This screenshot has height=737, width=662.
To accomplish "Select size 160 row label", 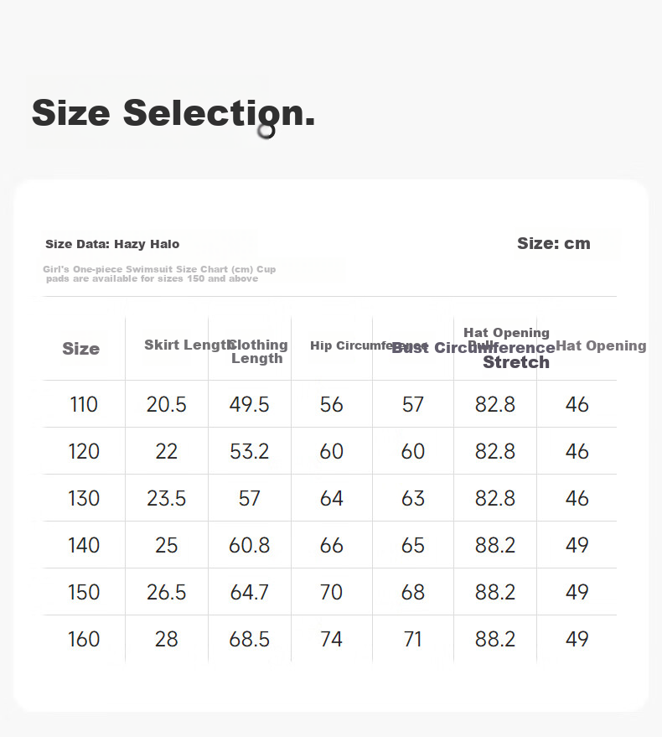I will coord(84,639).
